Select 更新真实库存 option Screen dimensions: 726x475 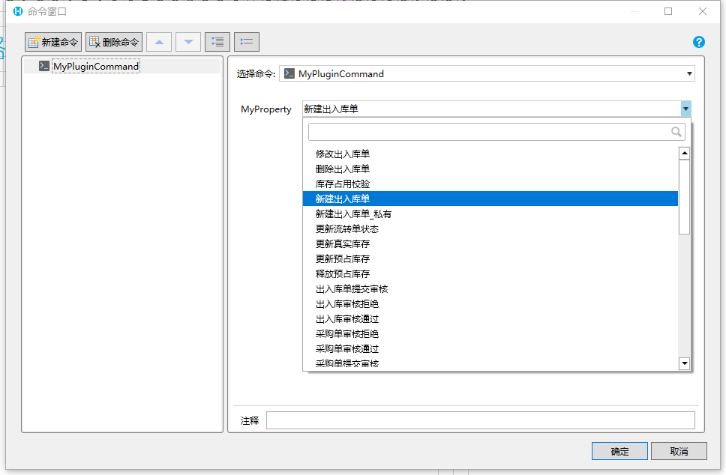(x=490, y=243)
